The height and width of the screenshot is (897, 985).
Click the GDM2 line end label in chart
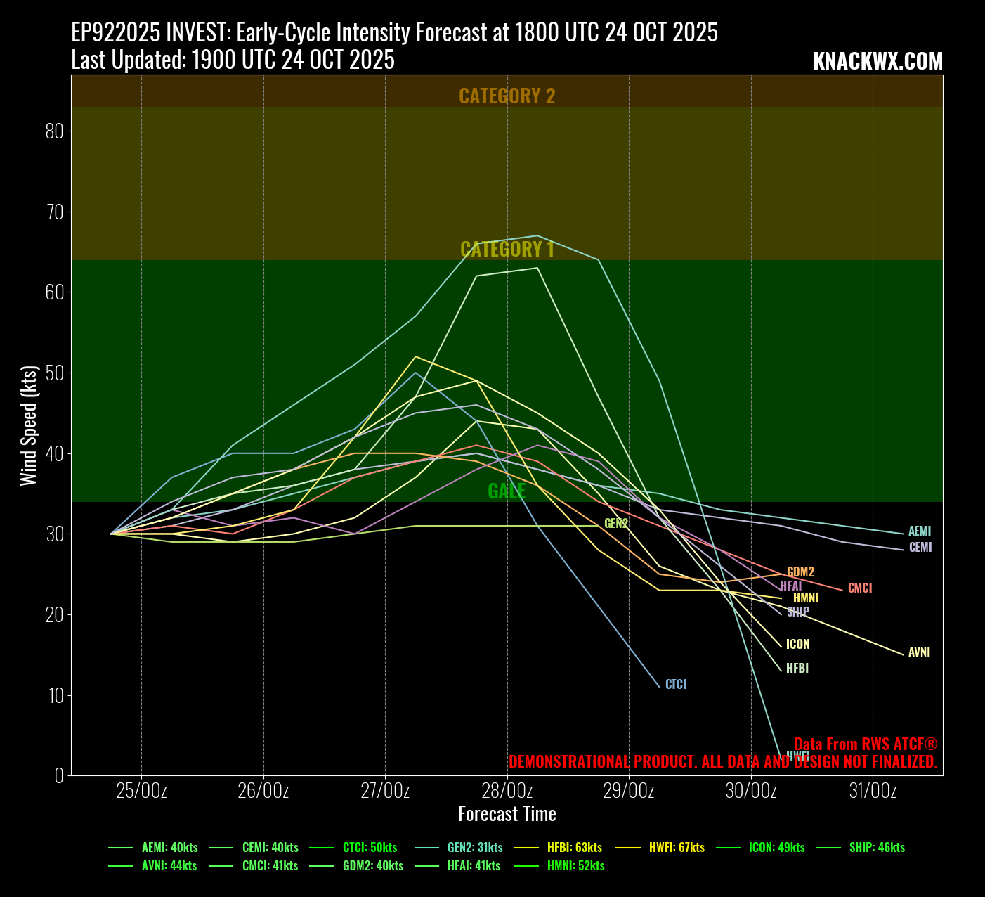pyautogui.click(x=800, y=572)
